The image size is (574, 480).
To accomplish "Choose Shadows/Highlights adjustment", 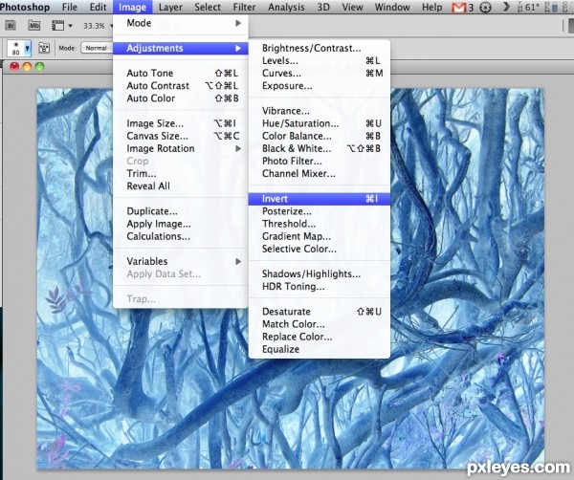I will point(320,273).
